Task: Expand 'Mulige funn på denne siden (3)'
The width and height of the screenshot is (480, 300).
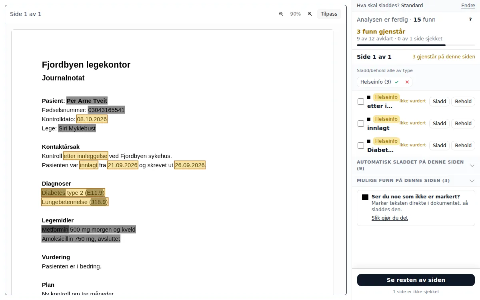Action: click(x=416, y=180)
